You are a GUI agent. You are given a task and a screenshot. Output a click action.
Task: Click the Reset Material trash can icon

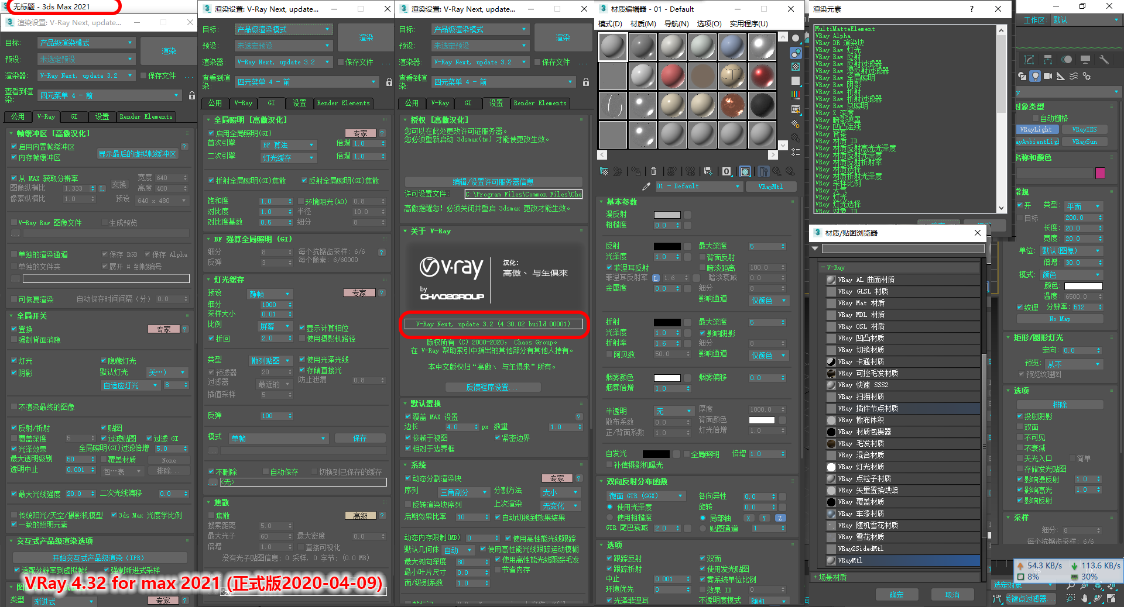[654, 171]
